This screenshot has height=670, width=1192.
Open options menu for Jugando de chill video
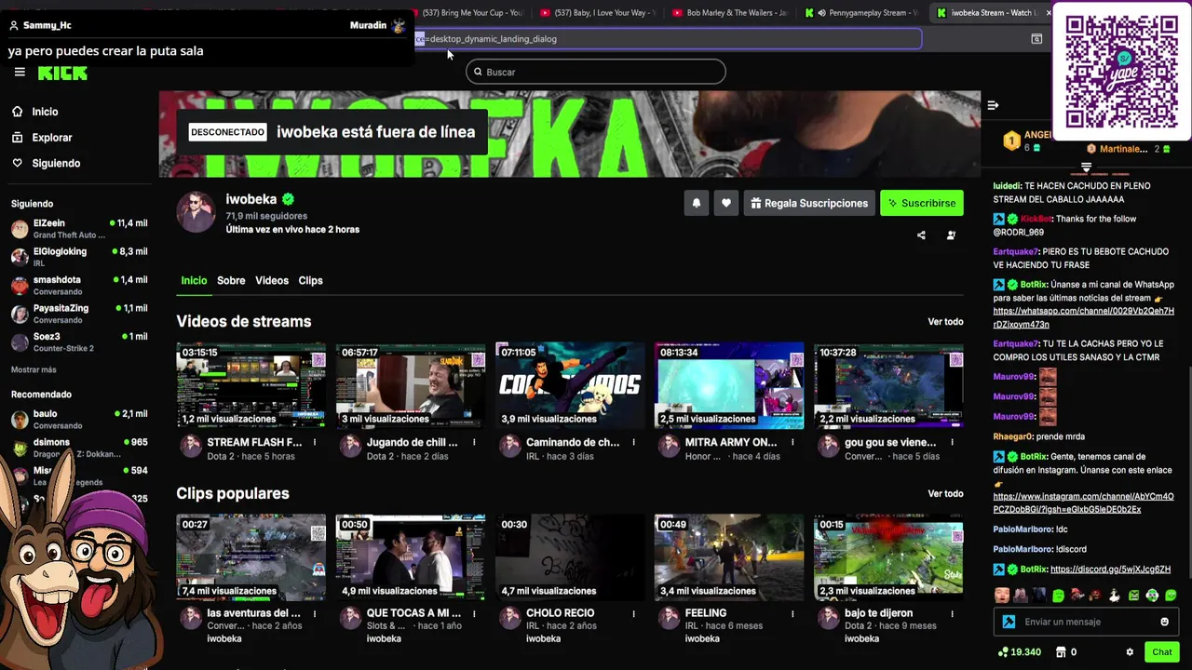coord(474,443)
